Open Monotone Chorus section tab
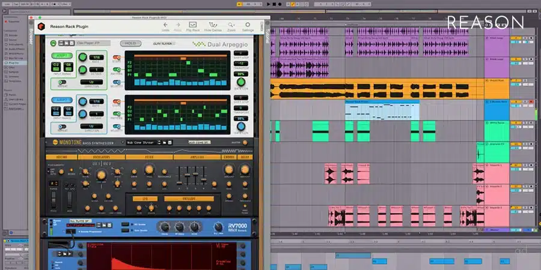Image resolution: width=541 pixels, height=270 pixels. [x=228, y=157]
